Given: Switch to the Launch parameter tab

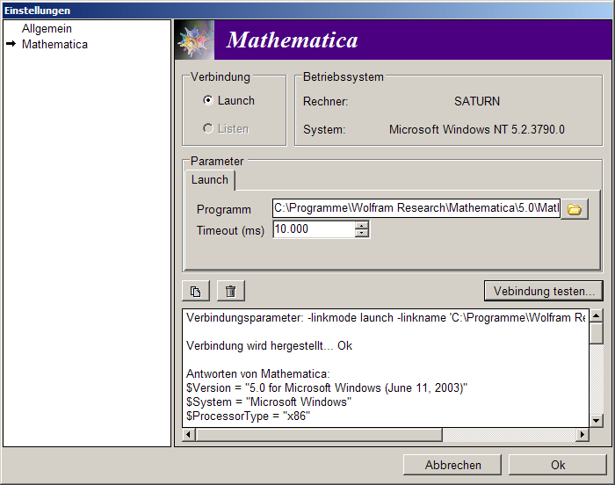Looking at the screenshot, I should tap(210, 180).
